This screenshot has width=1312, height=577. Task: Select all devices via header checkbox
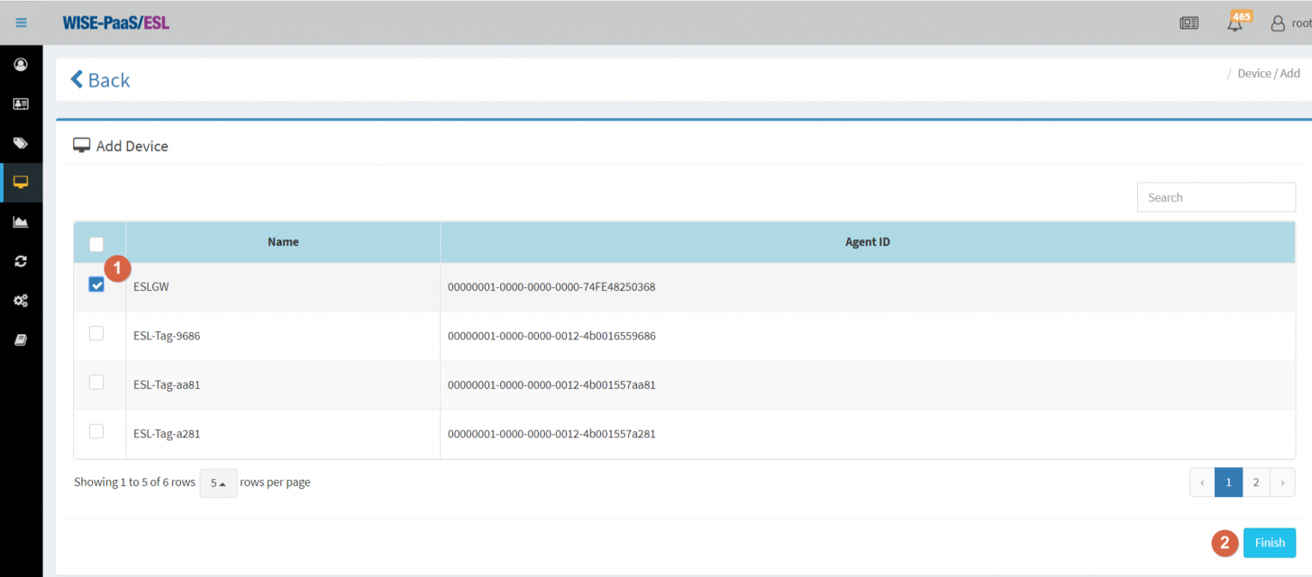(96, 244)
